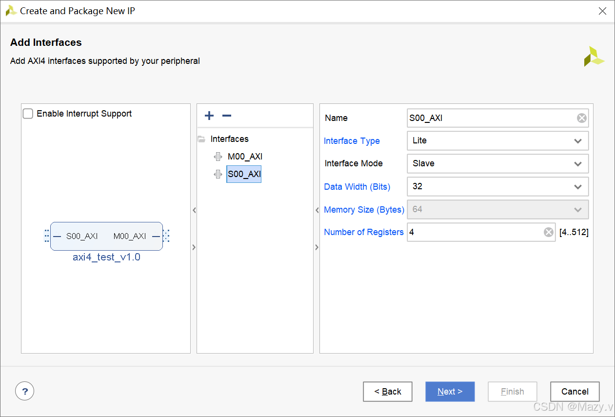The image size is (615, 417).
Task: Collapse the left preview panel arrow
Action: pos(194,210)
